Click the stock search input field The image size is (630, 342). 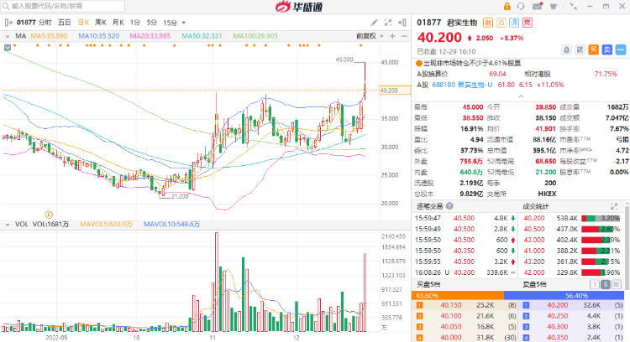[x=63, y=6]
